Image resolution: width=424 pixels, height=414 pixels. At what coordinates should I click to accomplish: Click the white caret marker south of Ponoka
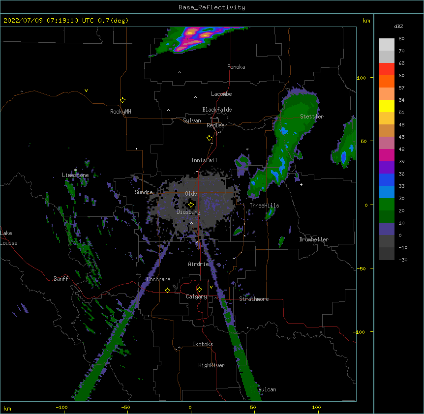click(x=180, y=72)
